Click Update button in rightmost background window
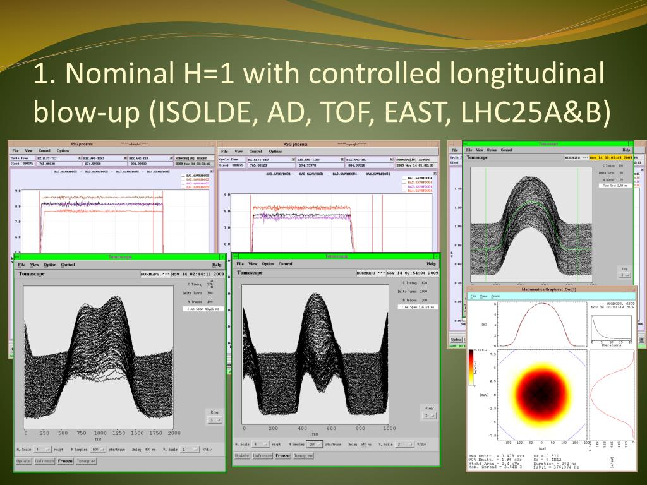 (456, 339)
